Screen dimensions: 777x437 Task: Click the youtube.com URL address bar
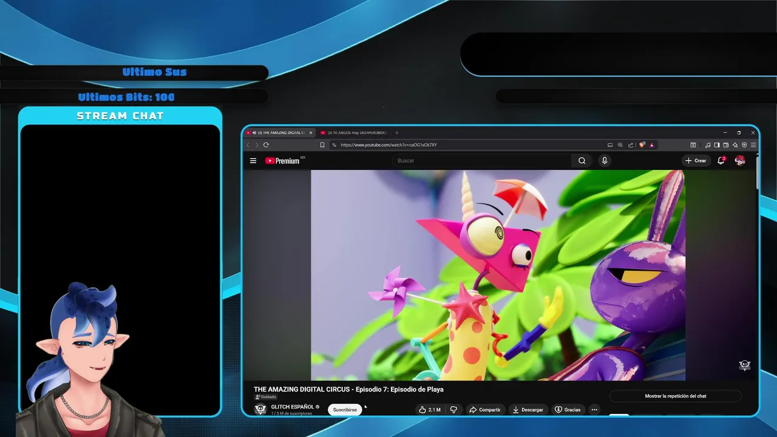[x=467, y=145]
